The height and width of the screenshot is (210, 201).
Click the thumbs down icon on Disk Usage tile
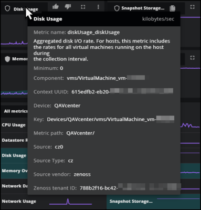(68, 7)
